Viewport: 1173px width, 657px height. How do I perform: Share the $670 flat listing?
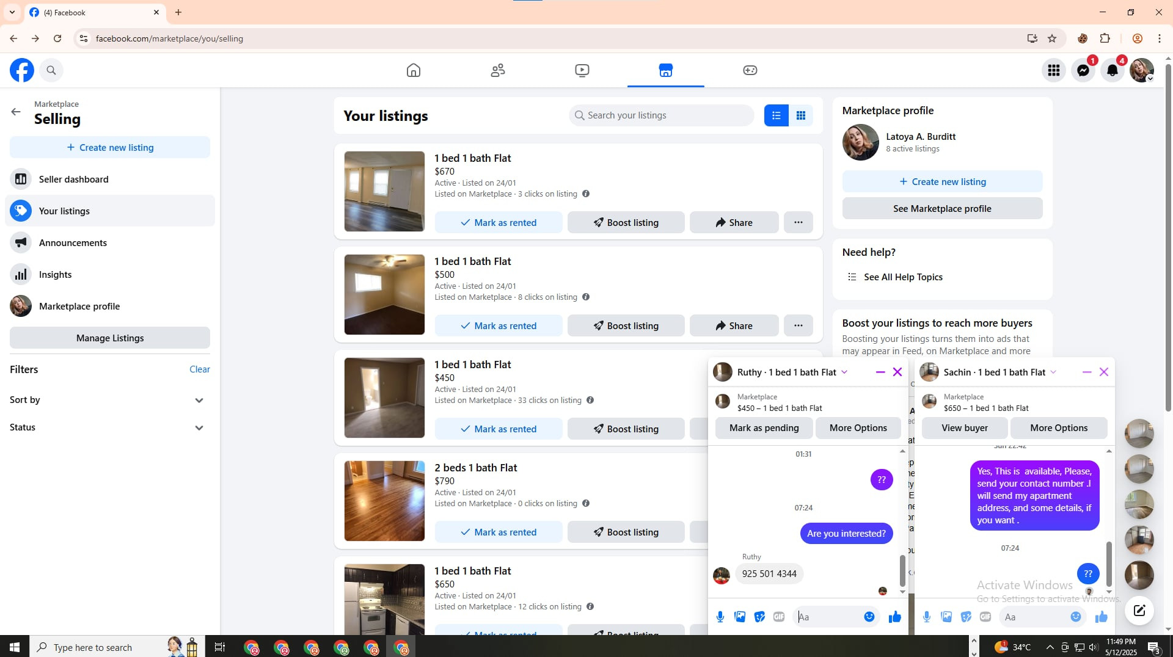(x=734, y=222)
